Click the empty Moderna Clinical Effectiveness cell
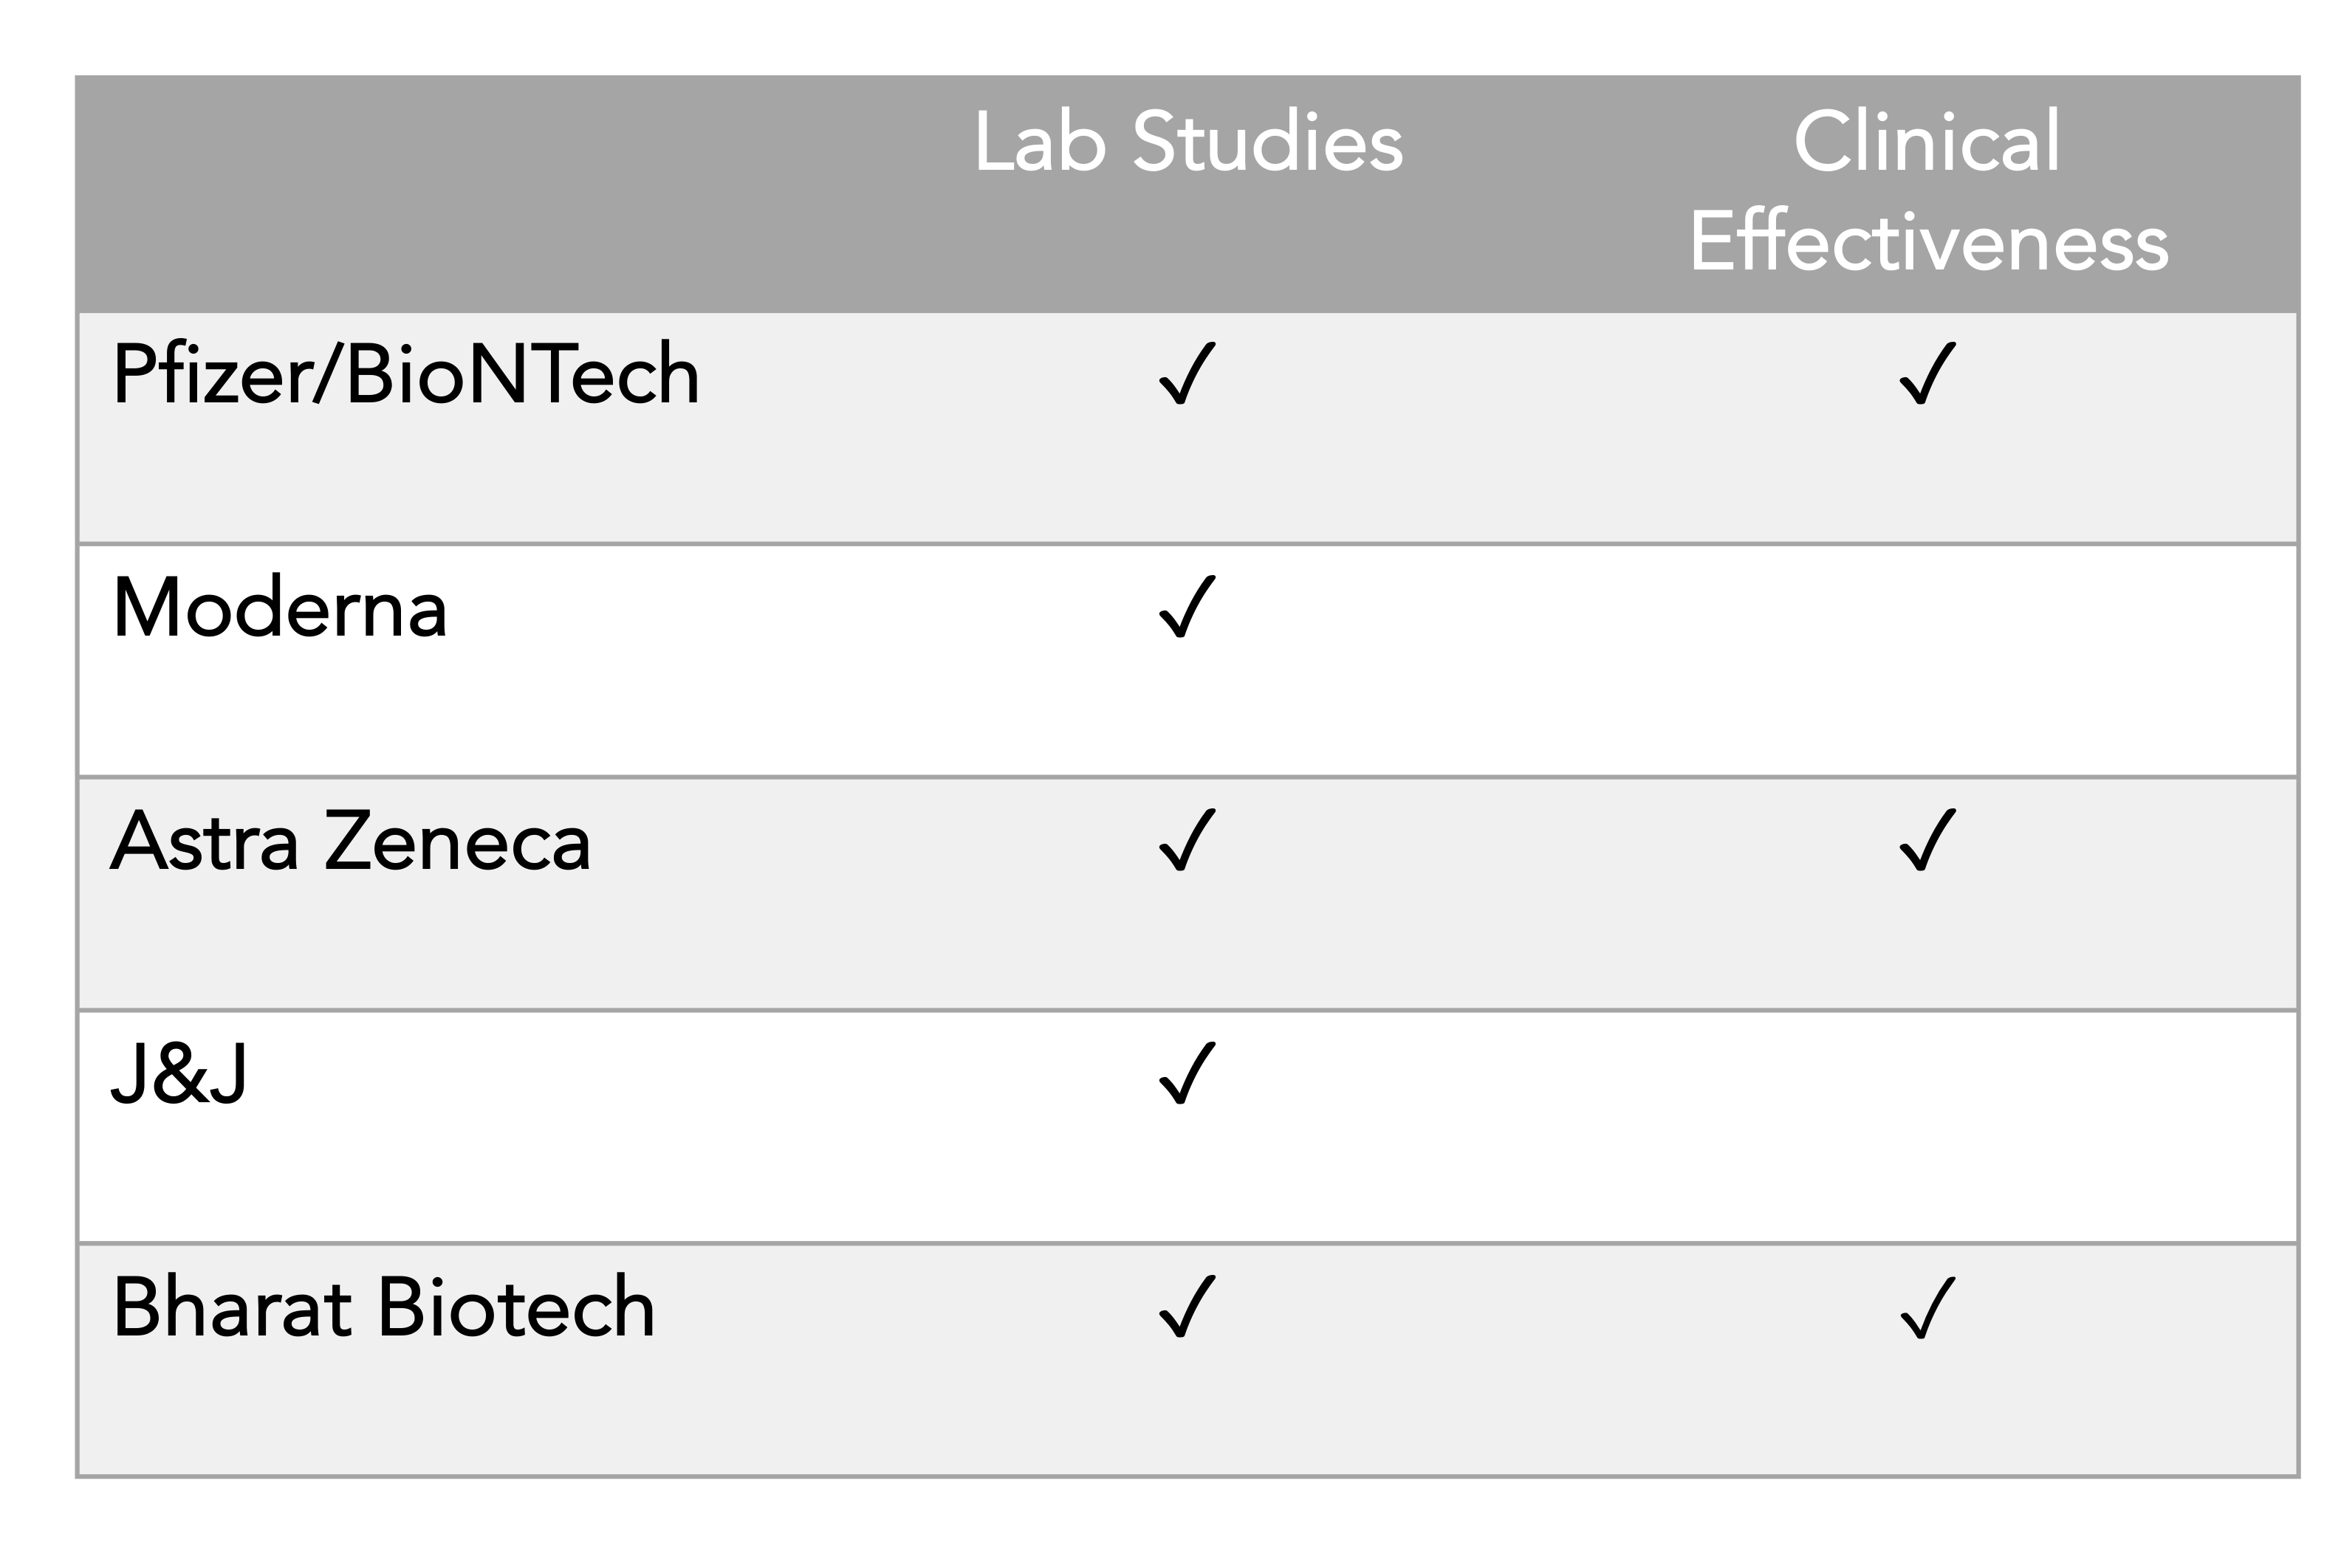The image size is (2341, 1568). (1927, 660)
